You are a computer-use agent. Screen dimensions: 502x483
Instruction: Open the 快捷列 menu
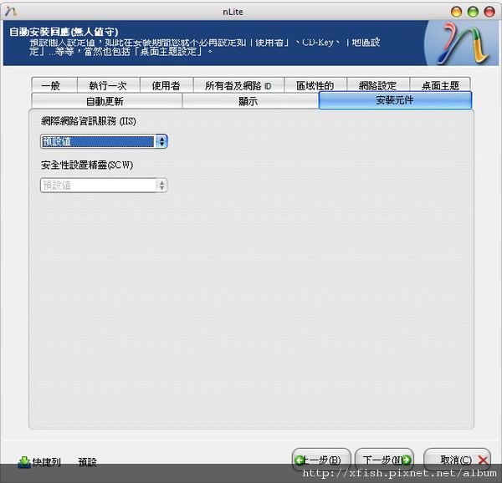[39, 461]
